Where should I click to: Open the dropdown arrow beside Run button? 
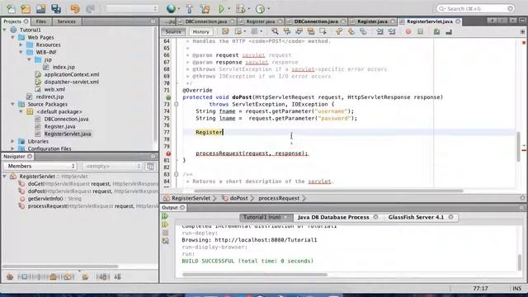[229, 9]
